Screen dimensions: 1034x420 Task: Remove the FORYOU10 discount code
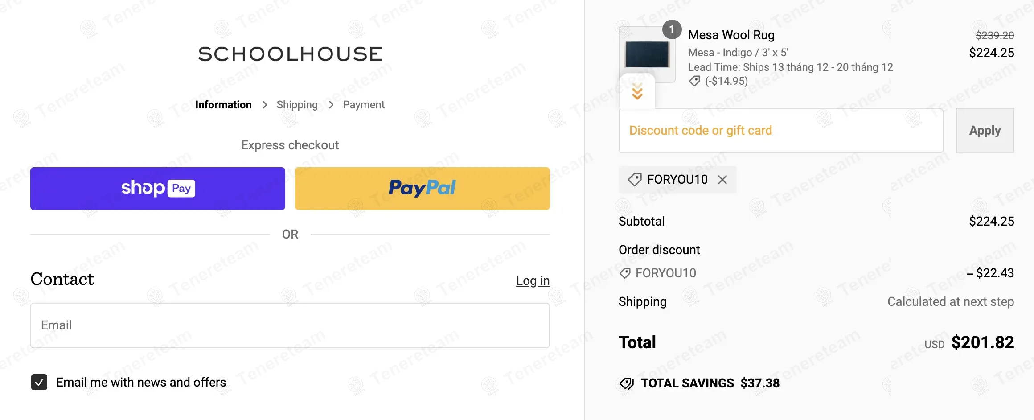(722, 180)
